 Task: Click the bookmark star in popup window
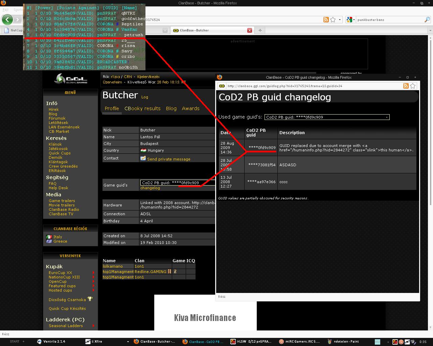(413, 86)
